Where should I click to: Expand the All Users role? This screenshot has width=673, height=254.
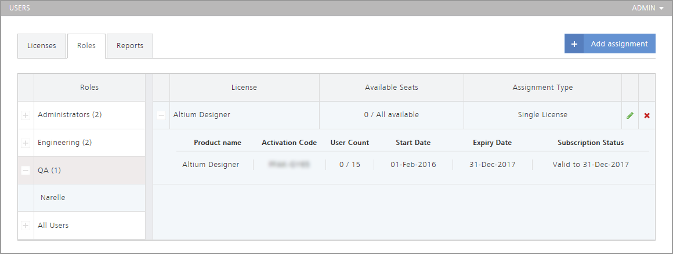click(x=26, y=226)
